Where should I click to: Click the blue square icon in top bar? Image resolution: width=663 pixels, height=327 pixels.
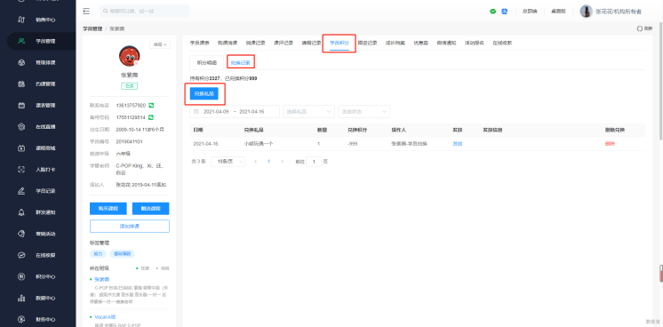[505, 12]
